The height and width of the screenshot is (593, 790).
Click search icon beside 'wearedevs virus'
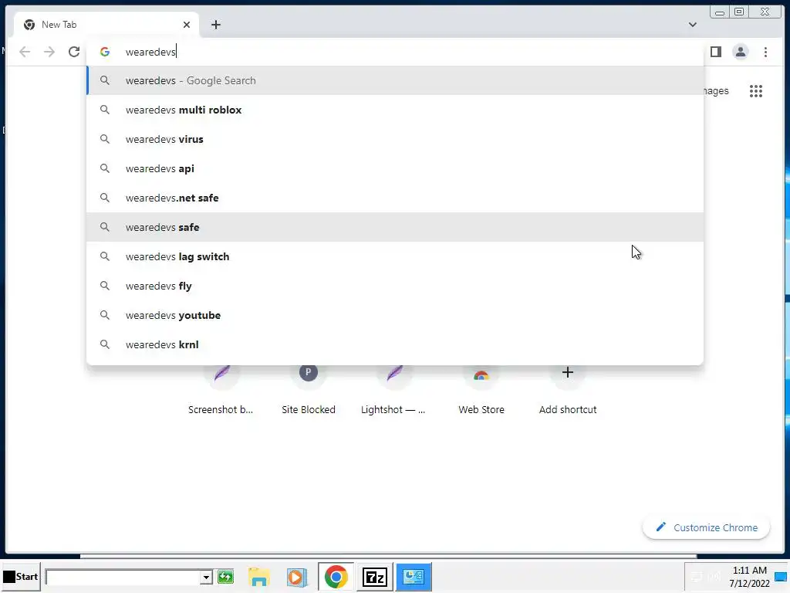tap(104, 139)
